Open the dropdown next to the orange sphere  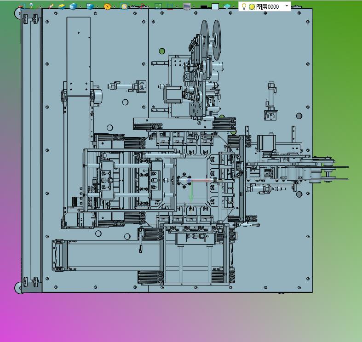coord(114,7)
